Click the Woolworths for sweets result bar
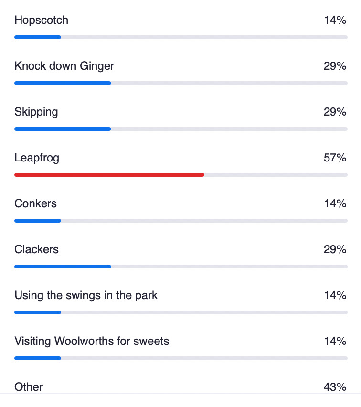 pos(38,358)
